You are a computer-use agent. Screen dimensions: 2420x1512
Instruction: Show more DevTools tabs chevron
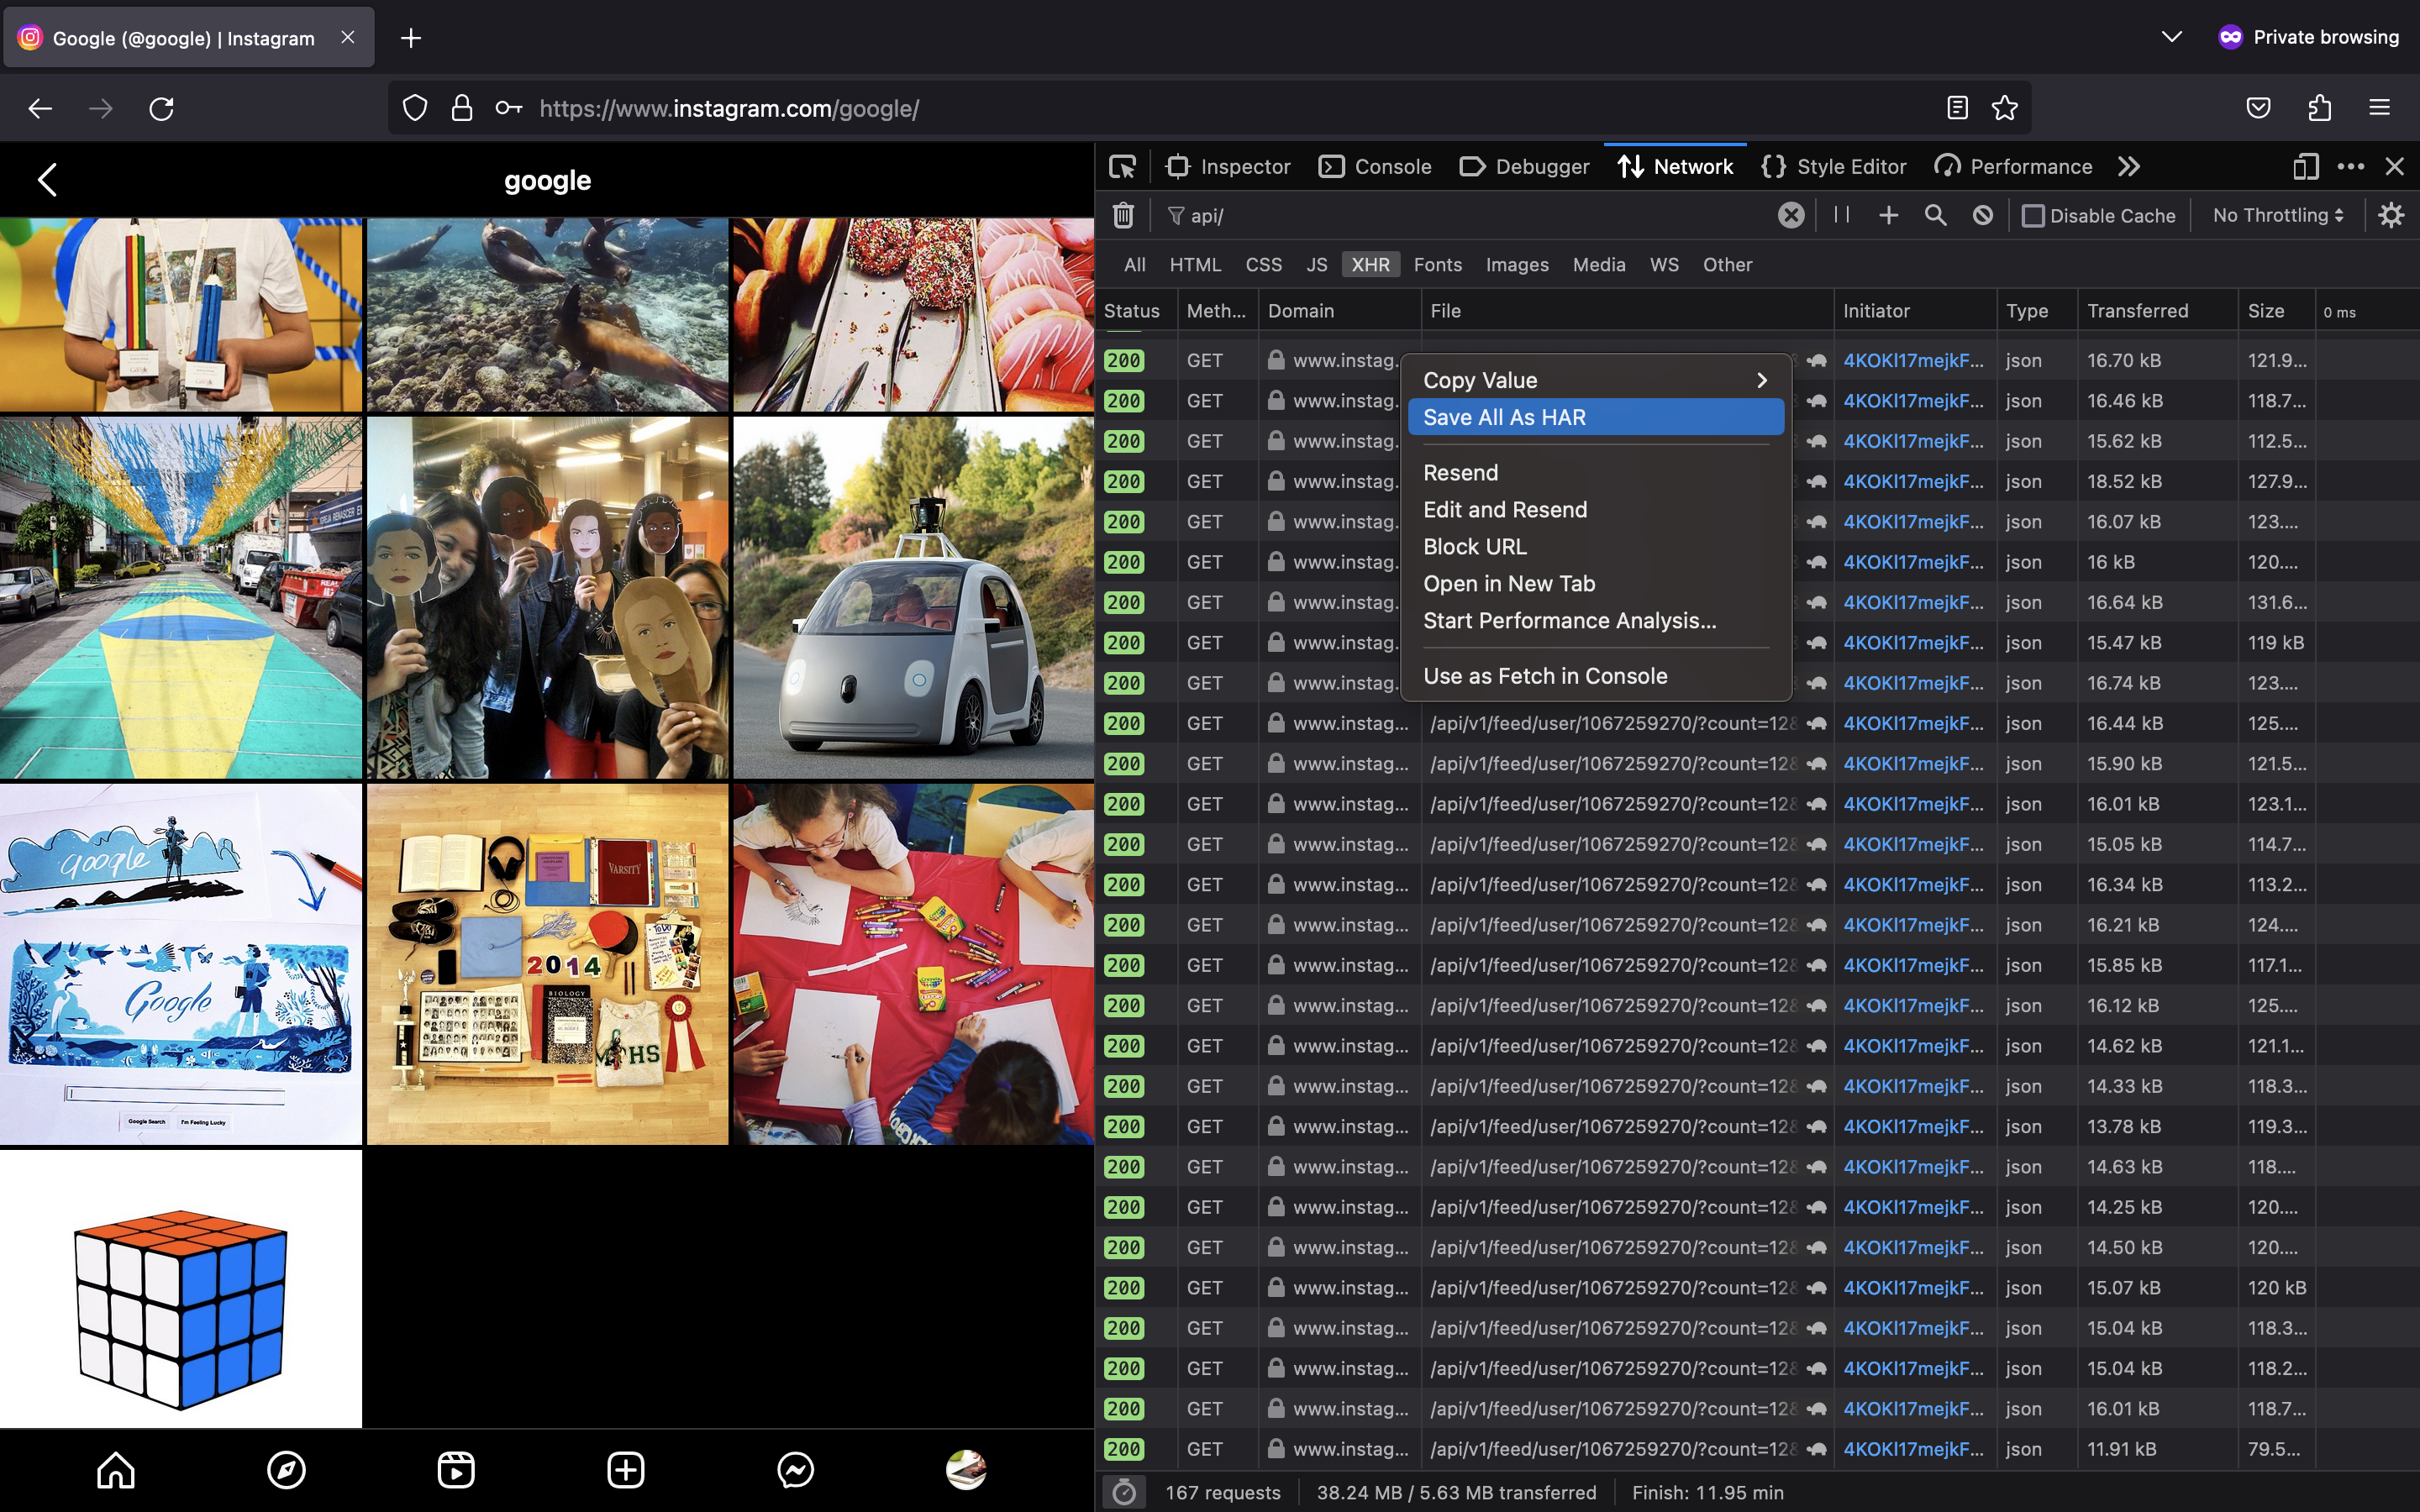pyautogui.click(x=2129, y=167)
